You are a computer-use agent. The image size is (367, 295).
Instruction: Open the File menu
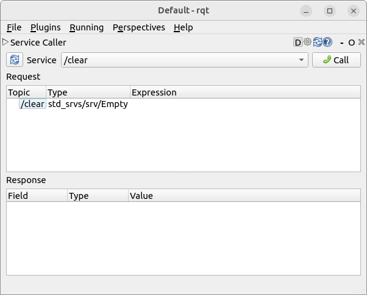[x=14, y=27]
